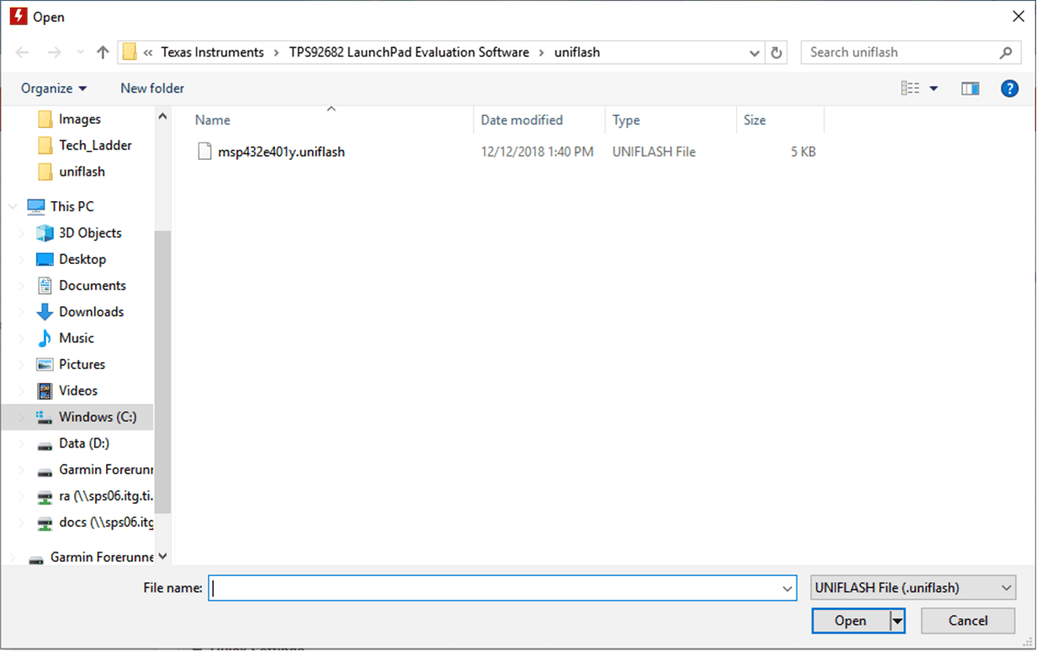Click the back navigation arrow
The height and width of the screenshot is (651, 1037).
pyautogui.click(x=22, y=52)
